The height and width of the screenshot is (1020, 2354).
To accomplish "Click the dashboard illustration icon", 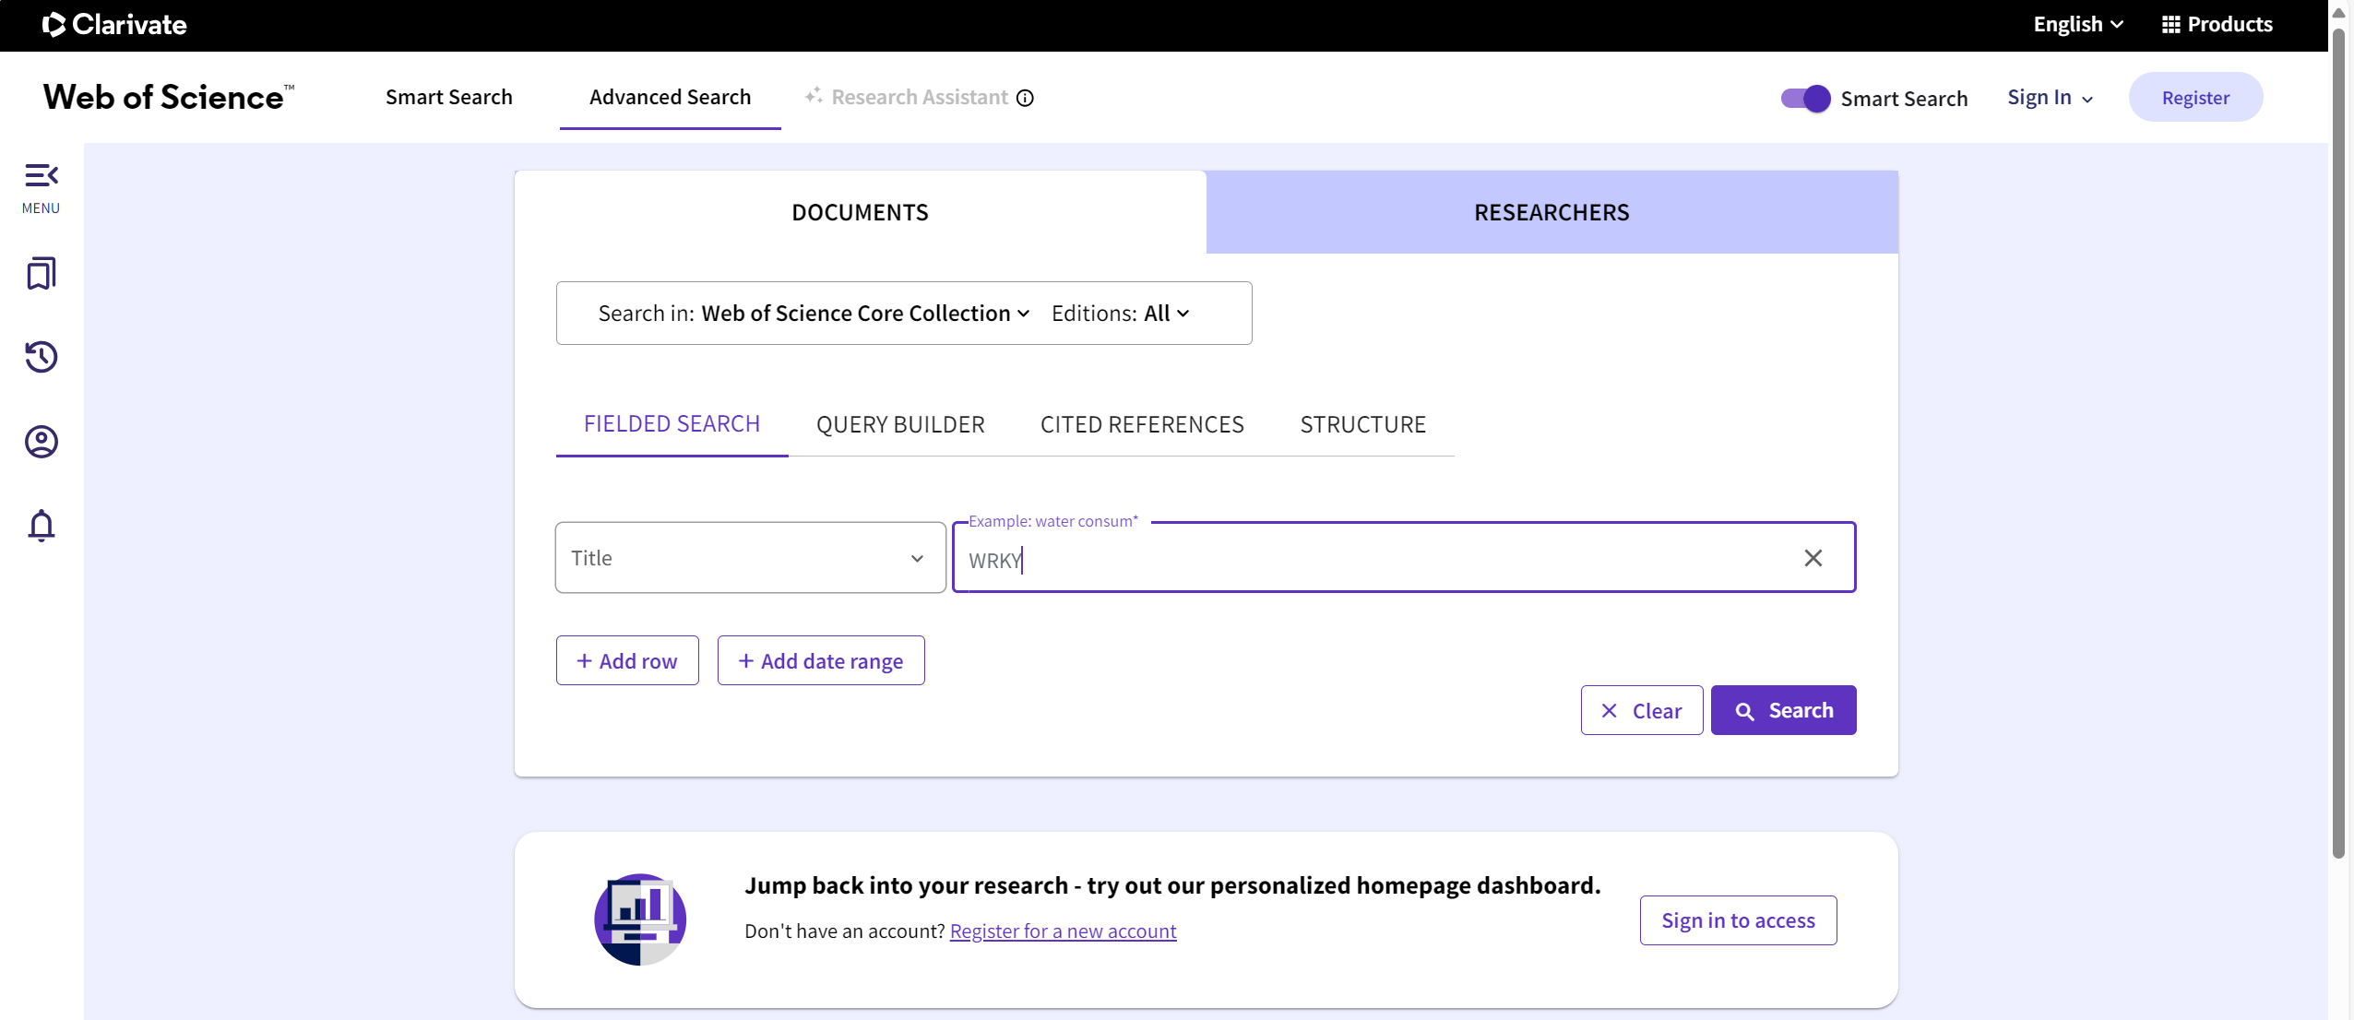I will 640,919.
